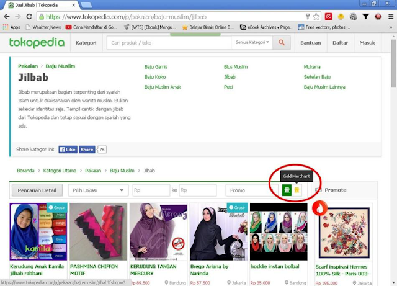Open the Baju Muslim Anak link

(x=163, y=87)
